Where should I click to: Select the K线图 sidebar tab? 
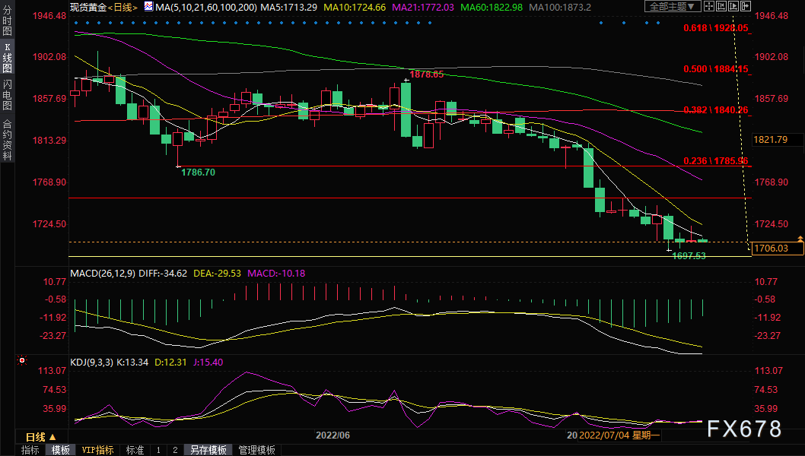[7, 58]
